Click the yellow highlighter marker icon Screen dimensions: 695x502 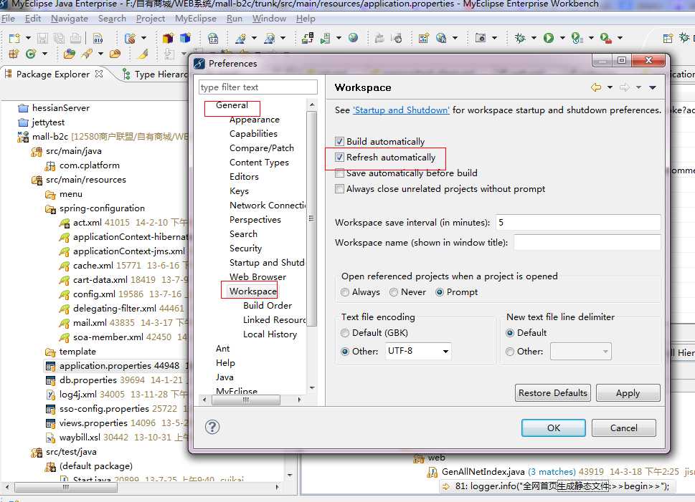tap(143, 54)
